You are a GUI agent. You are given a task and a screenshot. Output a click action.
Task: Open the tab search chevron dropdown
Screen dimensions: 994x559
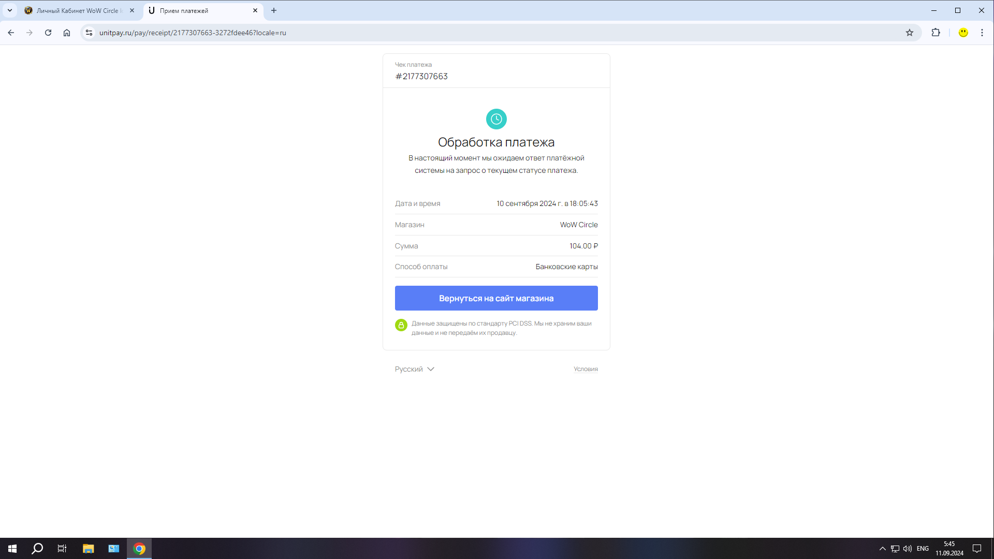pyautogui.click(x=9, y=10)
